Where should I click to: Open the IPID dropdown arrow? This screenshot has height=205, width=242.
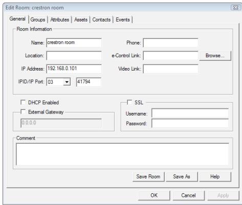point(67,82)
